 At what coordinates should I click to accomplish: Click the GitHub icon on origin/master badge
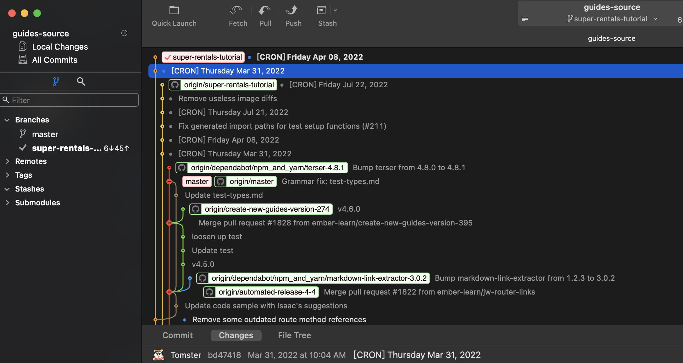[220, 181]
